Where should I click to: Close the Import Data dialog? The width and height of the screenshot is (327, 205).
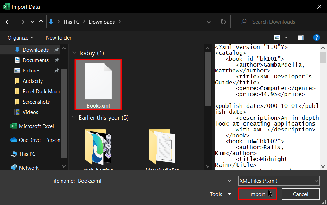pyautogui.click(x=319, y=7)
